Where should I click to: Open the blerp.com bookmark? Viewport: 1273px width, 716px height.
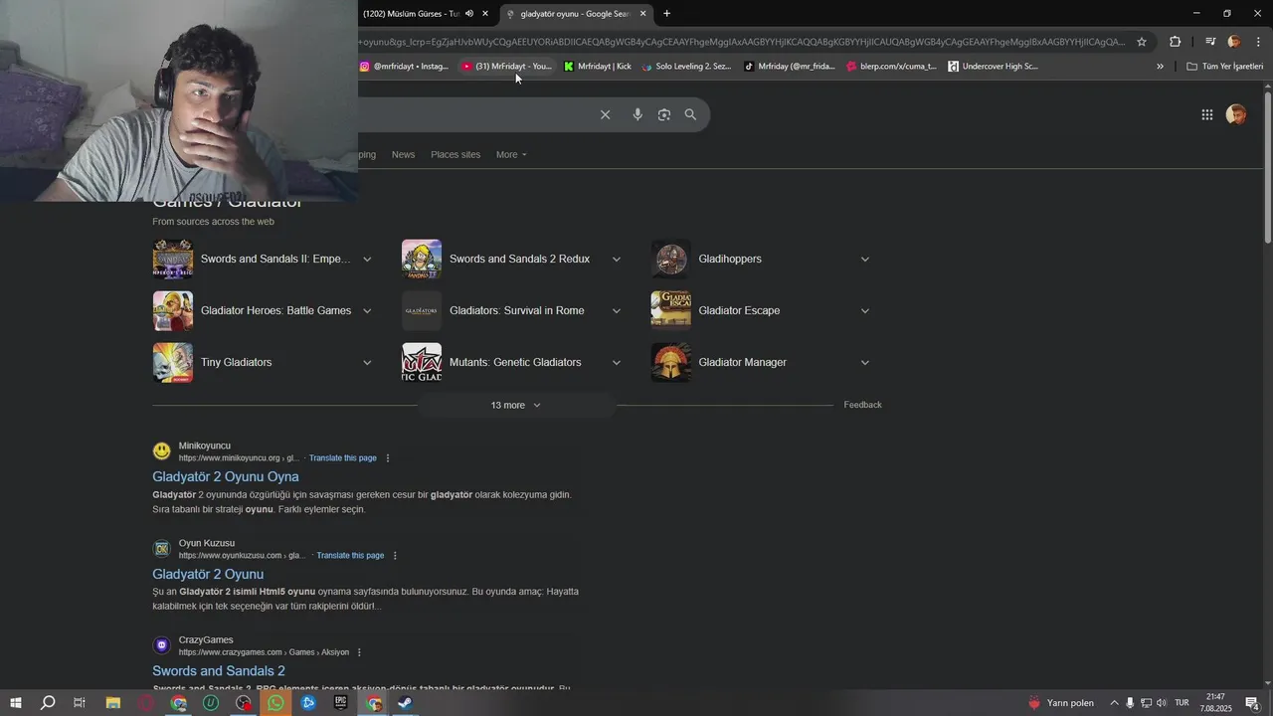pos(891,67)
